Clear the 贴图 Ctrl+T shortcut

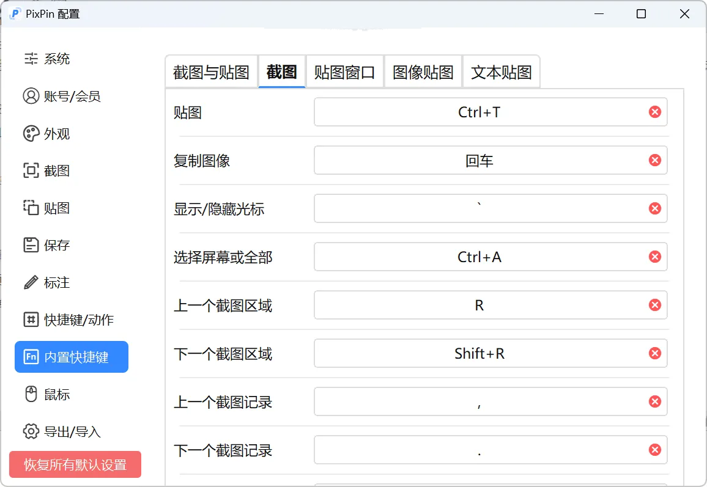(654, 112)
